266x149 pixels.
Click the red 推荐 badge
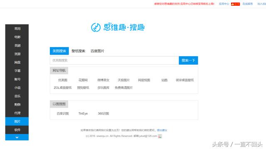coord(235,4)
